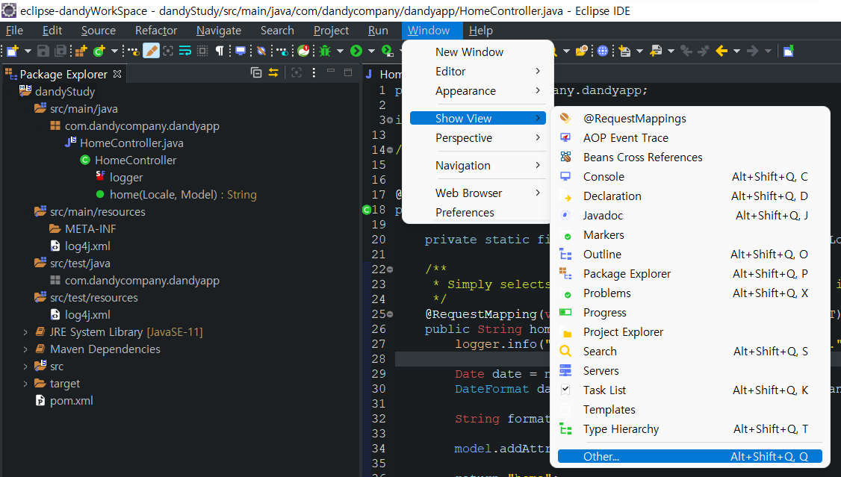Click the Run External Tools icon
The width and height of the screenshot is (841, 477).
pyautogui.click(x=387, y=51)
